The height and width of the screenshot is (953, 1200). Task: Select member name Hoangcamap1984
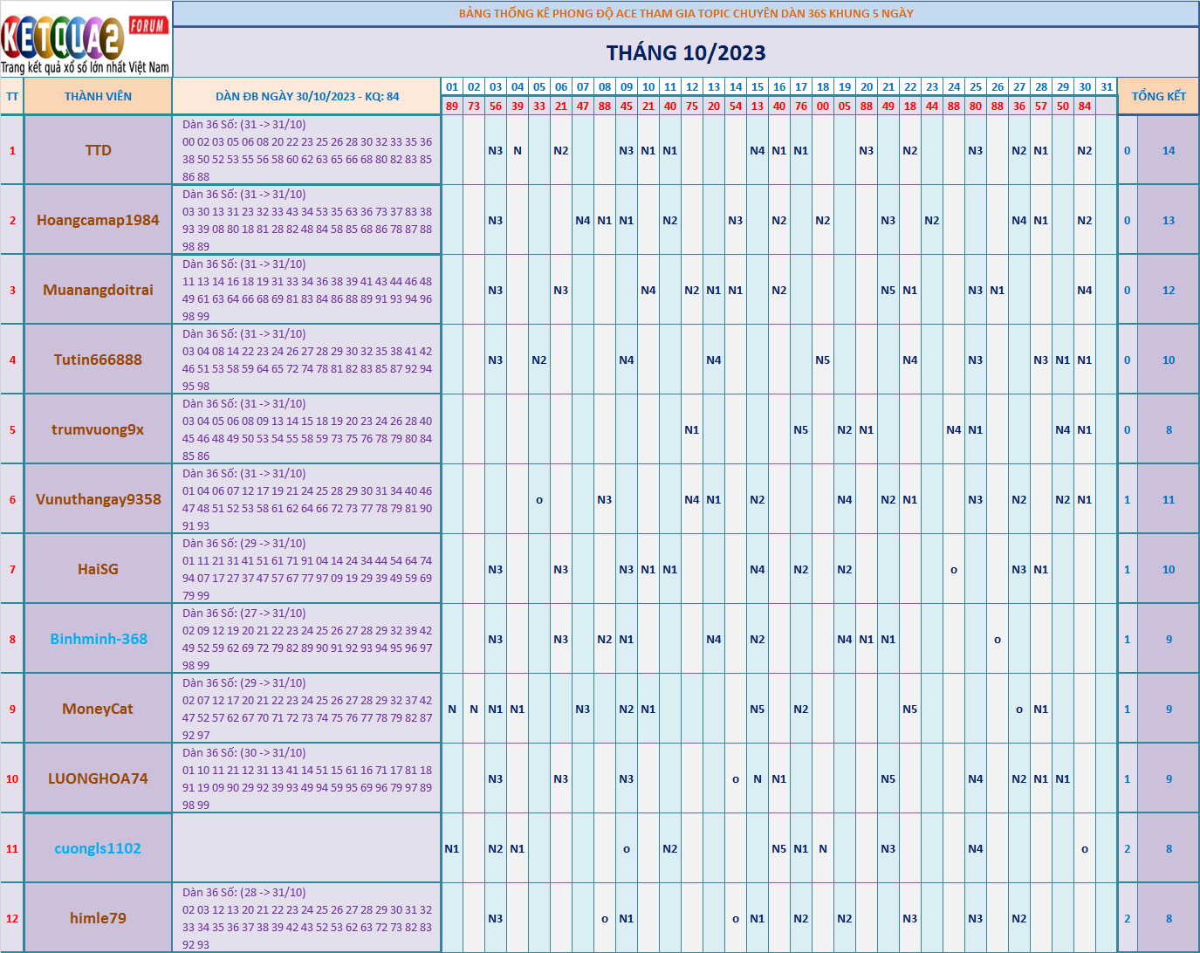point(98,220)
